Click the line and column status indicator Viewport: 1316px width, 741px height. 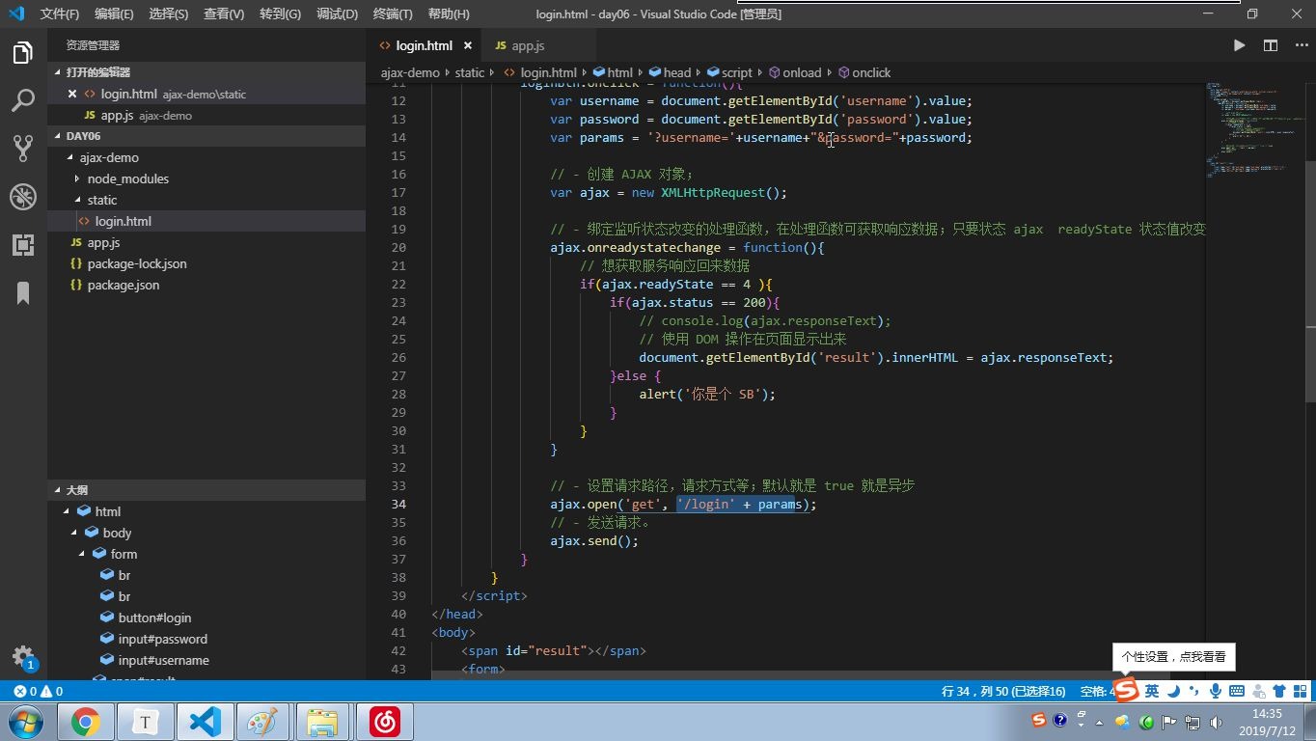[x=1003, y=691]
